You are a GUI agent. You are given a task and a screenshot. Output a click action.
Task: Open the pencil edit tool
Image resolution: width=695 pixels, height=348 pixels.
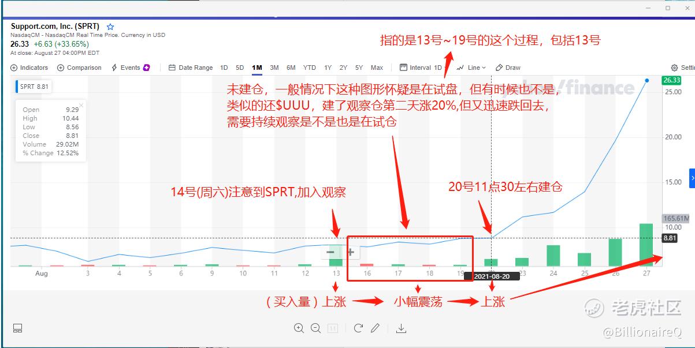[375, 328]
